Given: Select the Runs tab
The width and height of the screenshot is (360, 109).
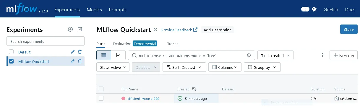Looking at the screenshot, I should pyautogui.click(x=101, y=44).
